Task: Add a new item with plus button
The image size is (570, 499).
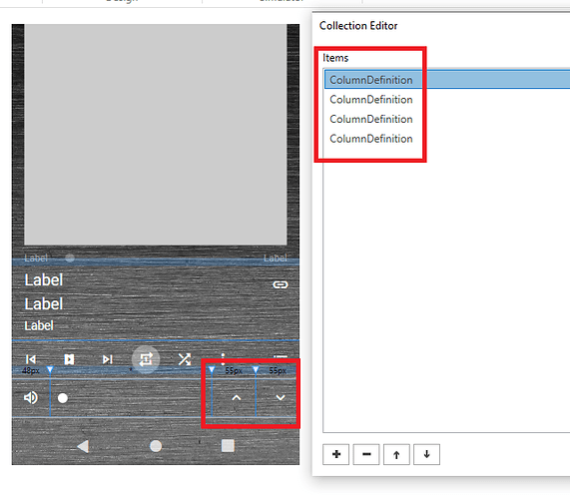Action: pyautogui.click(x=335, y=454)
